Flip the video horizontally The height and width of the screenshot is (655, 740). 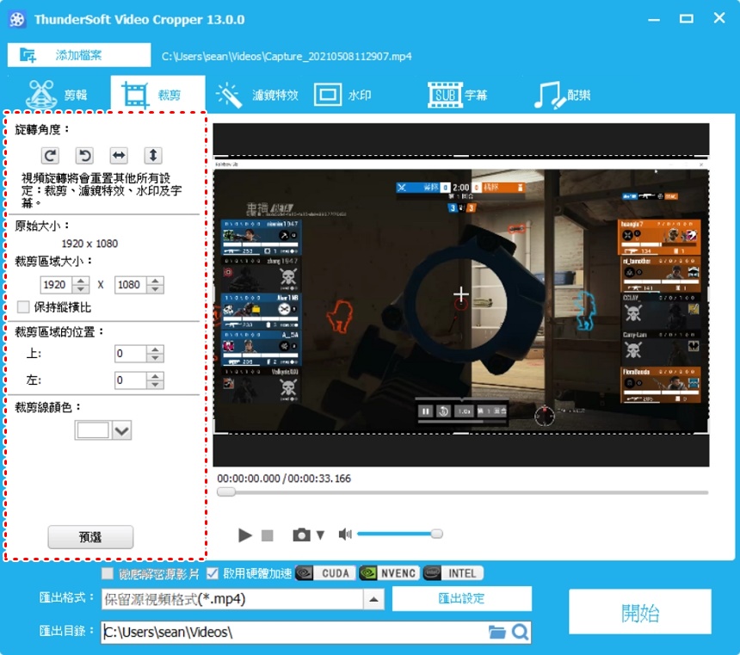point(119,156)
